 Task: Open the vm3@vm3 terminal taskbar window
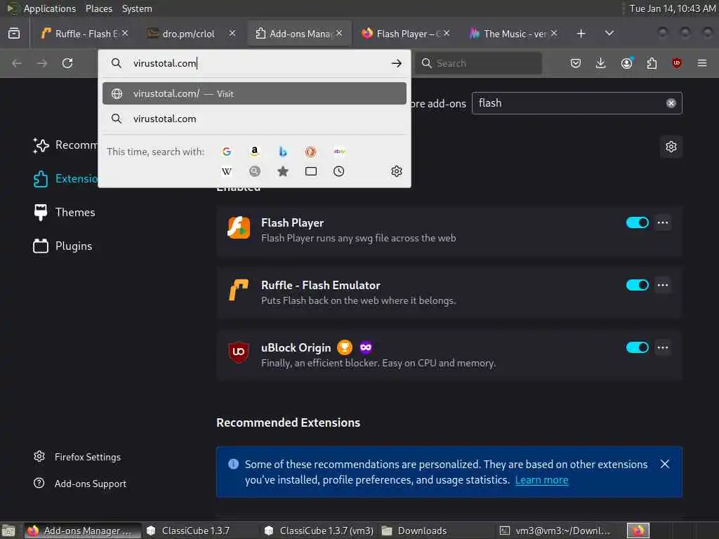click(556, 531)
